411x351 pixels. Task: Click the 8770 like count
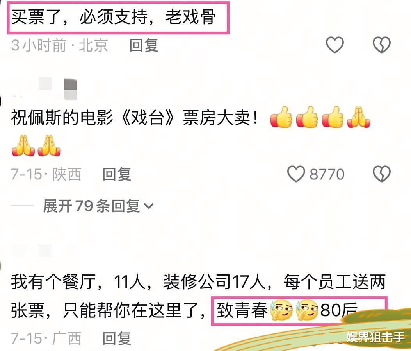(327, 174)
